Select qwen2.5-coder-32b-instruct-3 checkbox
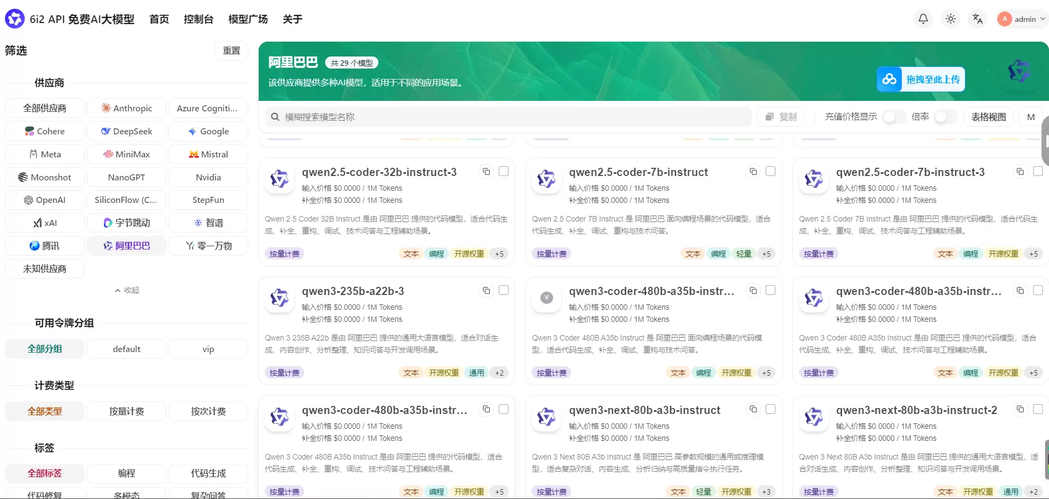 pos(504,171)
